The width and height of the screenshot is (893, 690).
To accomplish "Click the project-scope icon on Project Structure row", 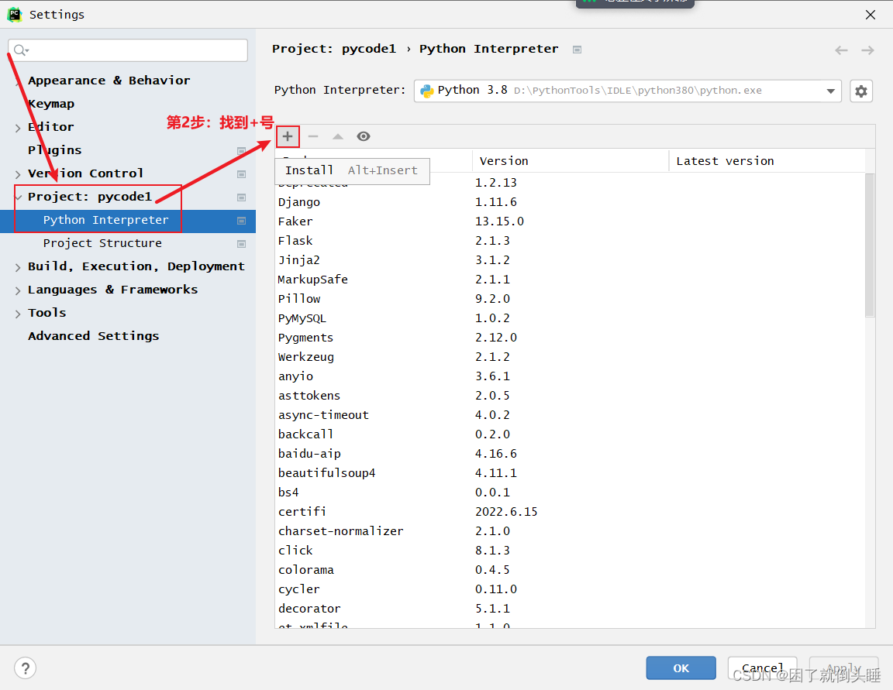I will [242, 244].
